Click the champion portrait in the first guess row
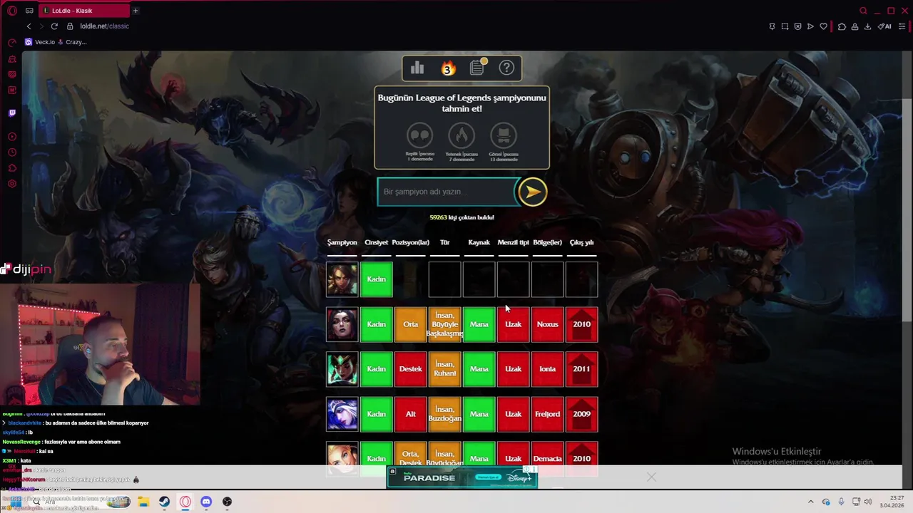This screenshot has height=513, width=913. pyautogui.click(x=342, y=279)
